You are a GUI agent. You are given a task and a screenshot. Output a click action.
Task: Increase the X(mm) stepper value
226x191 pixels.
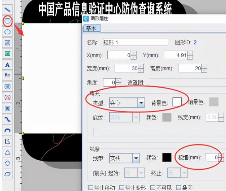point(134,53)
